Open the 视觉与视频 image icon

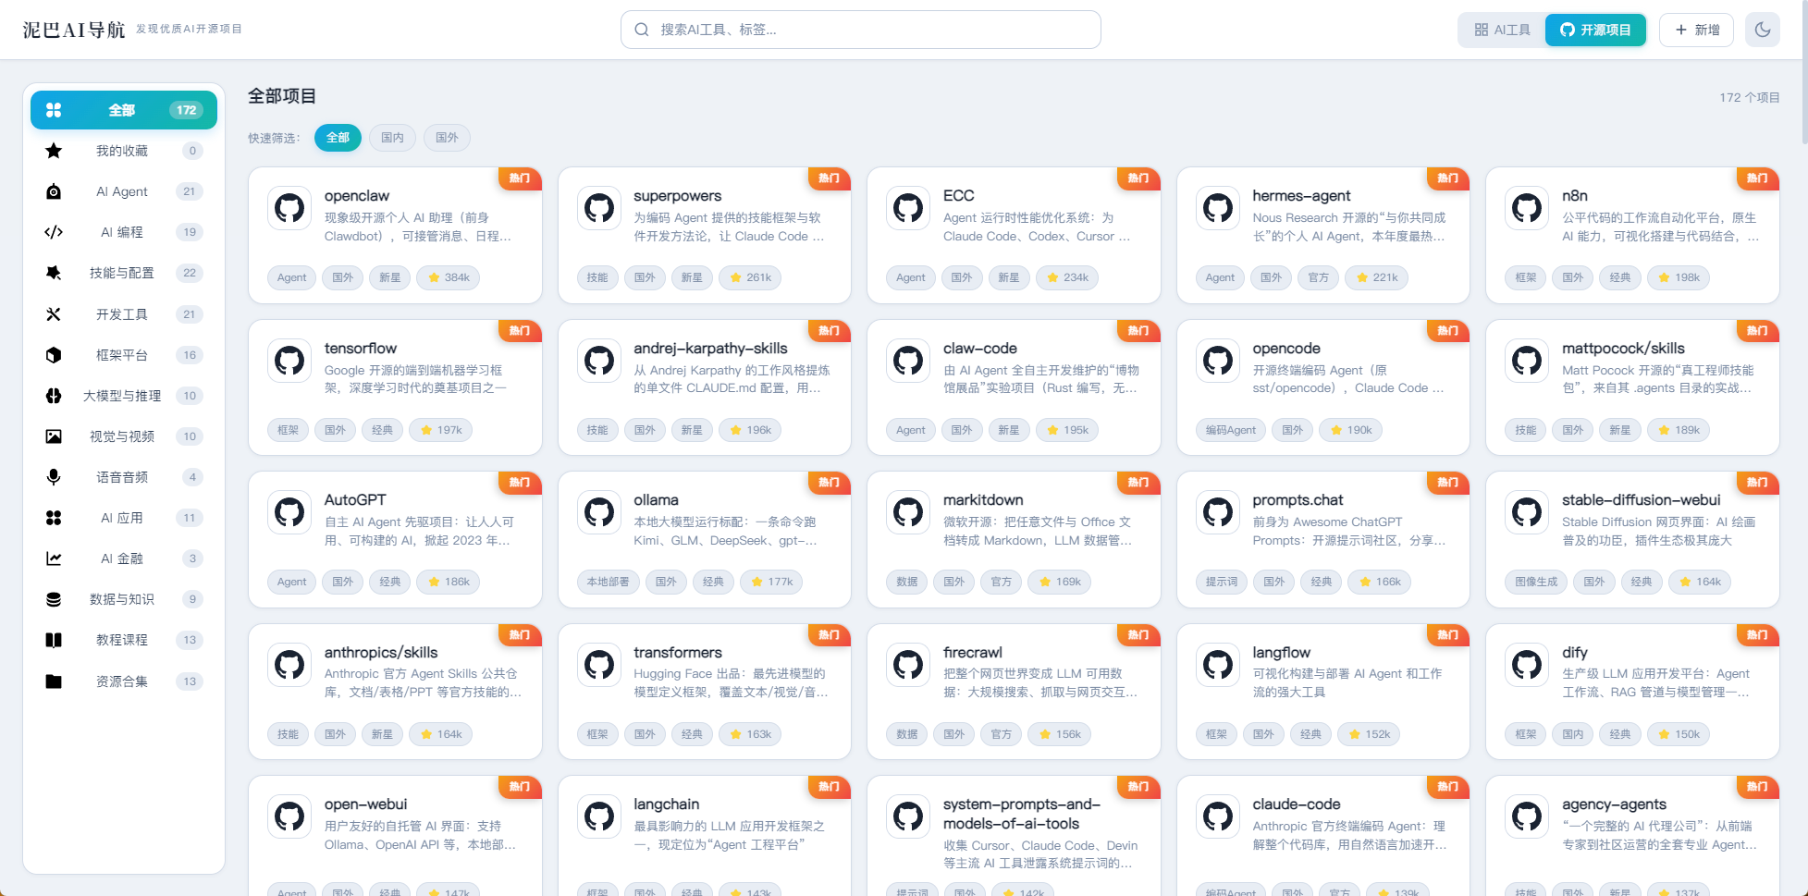54,436
